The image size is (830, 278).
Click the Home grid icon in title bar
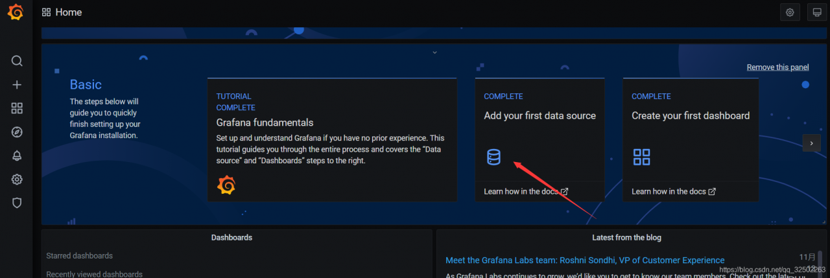pos(46,12)
